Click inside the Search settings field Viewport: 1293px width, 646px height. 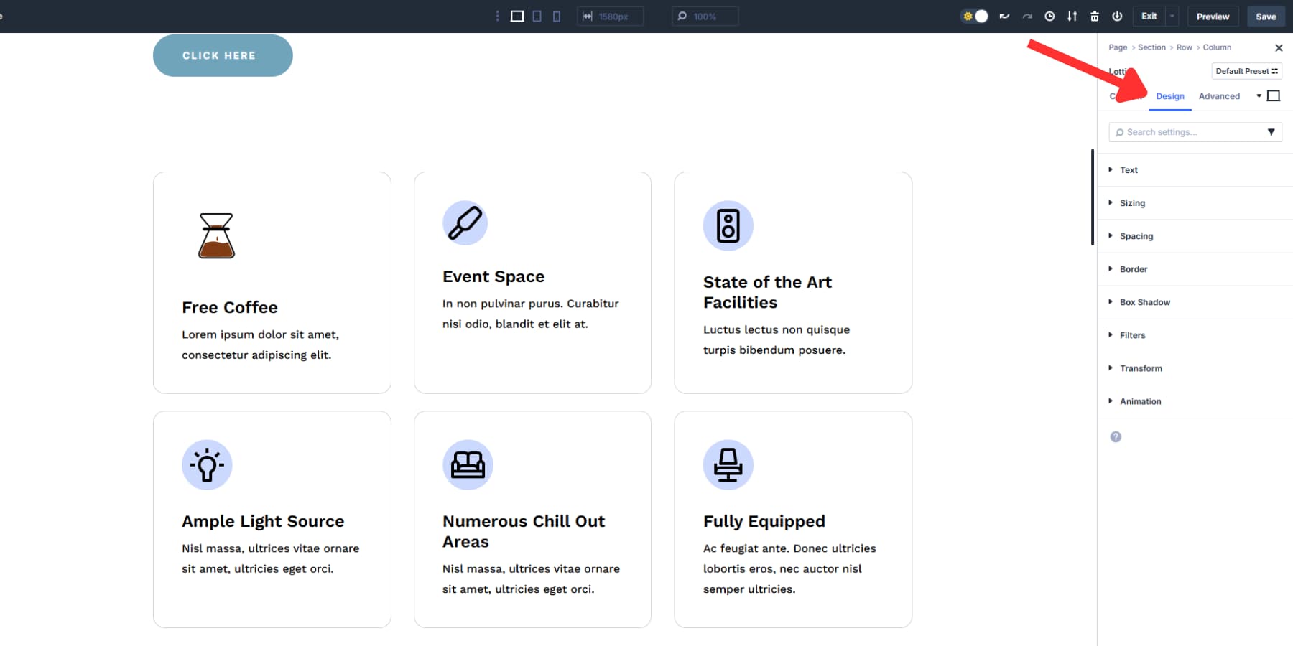coord(1178,131)
